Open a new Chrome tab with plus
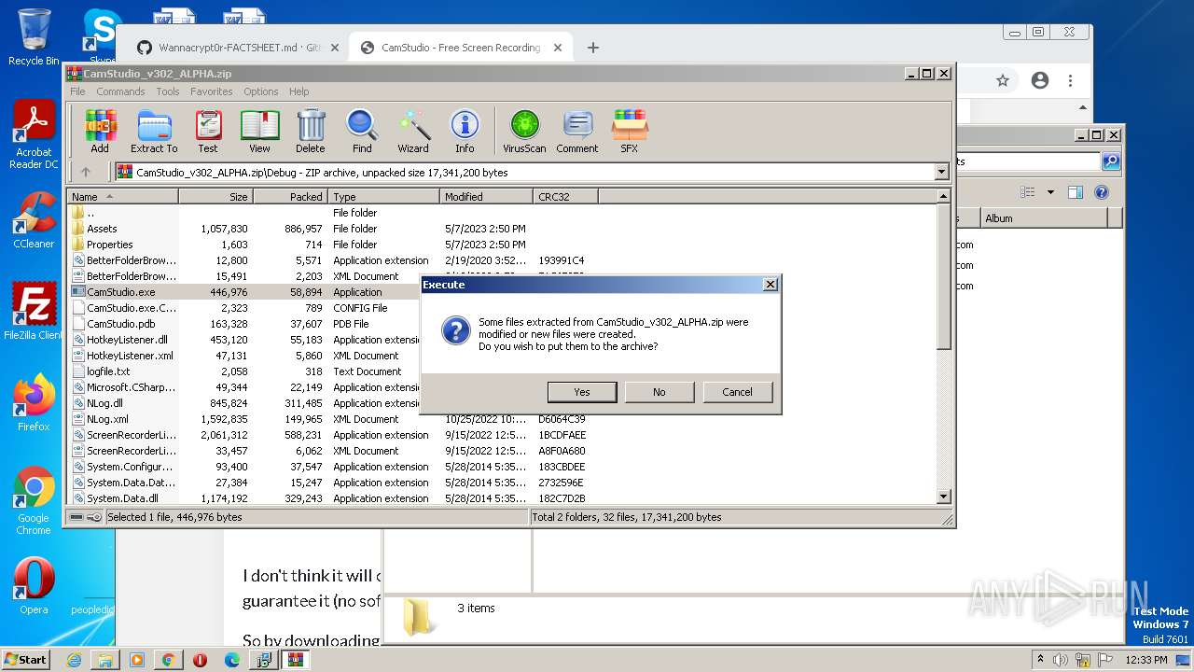The height and width of the screenshot is (672, 1194). pos(593,48)
